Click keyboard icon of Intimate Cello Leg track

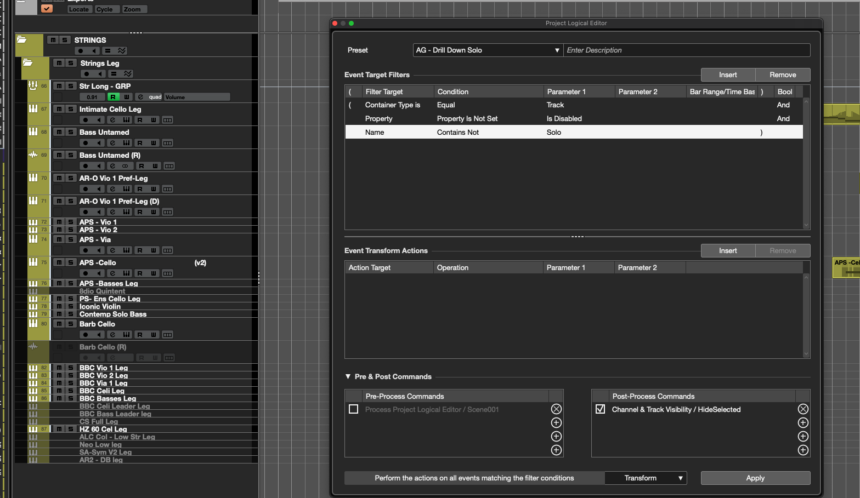click(33, 108)
